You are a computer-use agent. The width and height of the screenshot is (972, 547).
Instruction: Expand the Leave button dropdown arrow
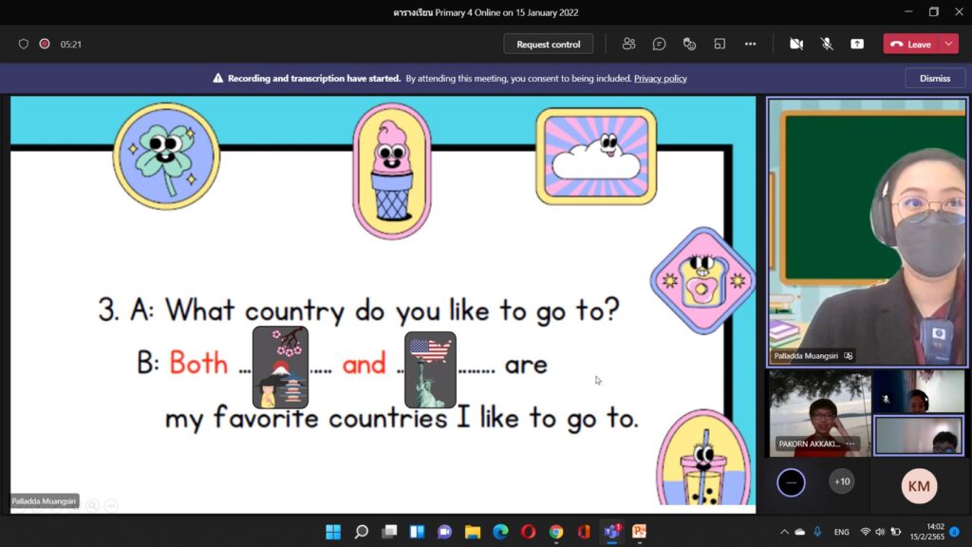pos(948,44)
